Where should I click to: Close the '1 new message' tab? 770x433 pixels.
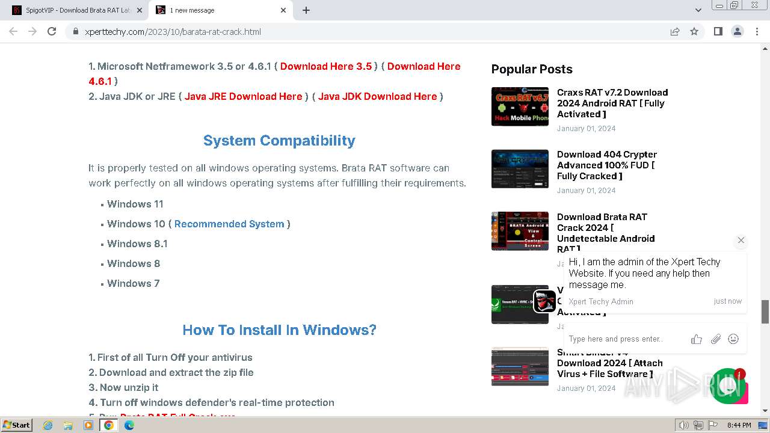283,10
